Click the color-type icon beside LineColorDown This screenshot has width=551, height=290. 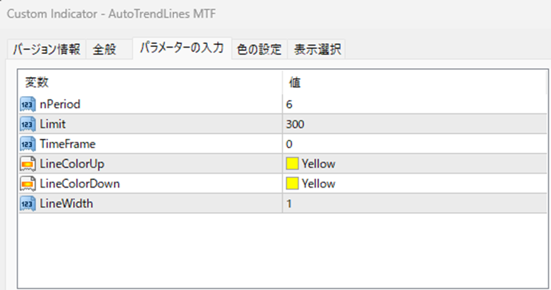click(x=28, y=184)
